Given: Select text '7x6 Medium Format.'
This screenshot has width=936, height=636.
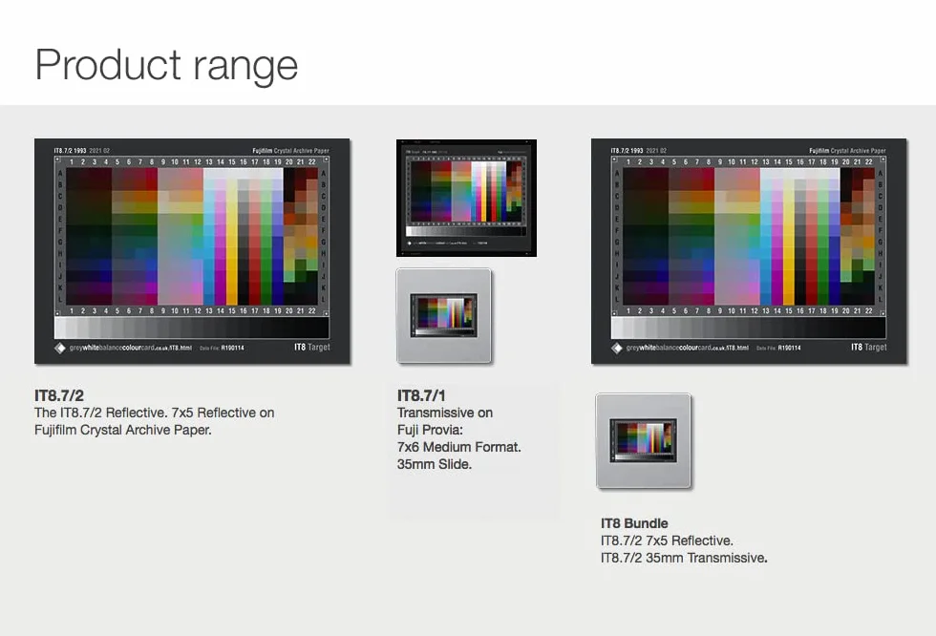Looking at the screenshot, I should click(x=459, y=447).
